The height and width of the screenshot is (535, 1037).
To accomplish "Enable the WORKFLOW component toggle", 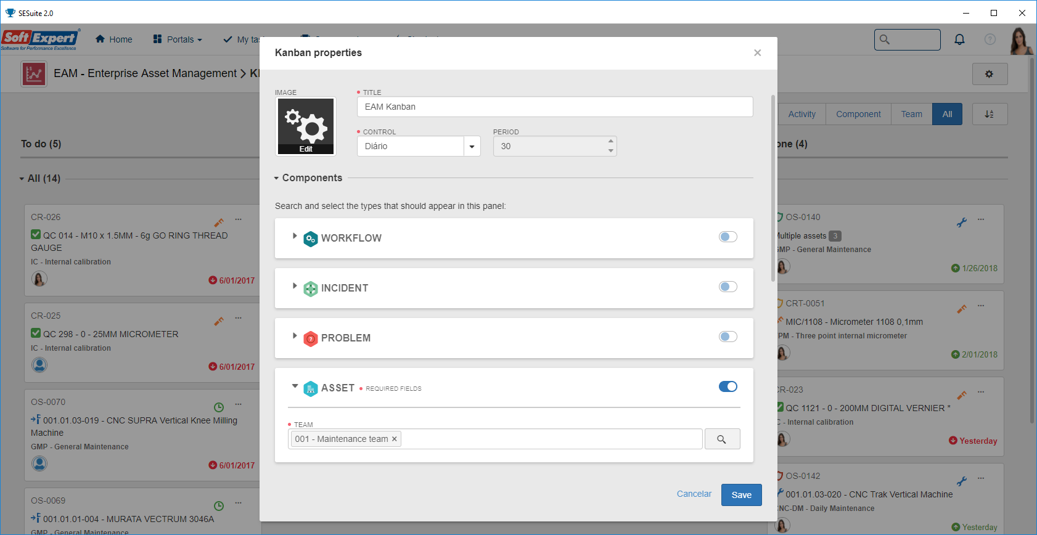I will click(728, 237).
